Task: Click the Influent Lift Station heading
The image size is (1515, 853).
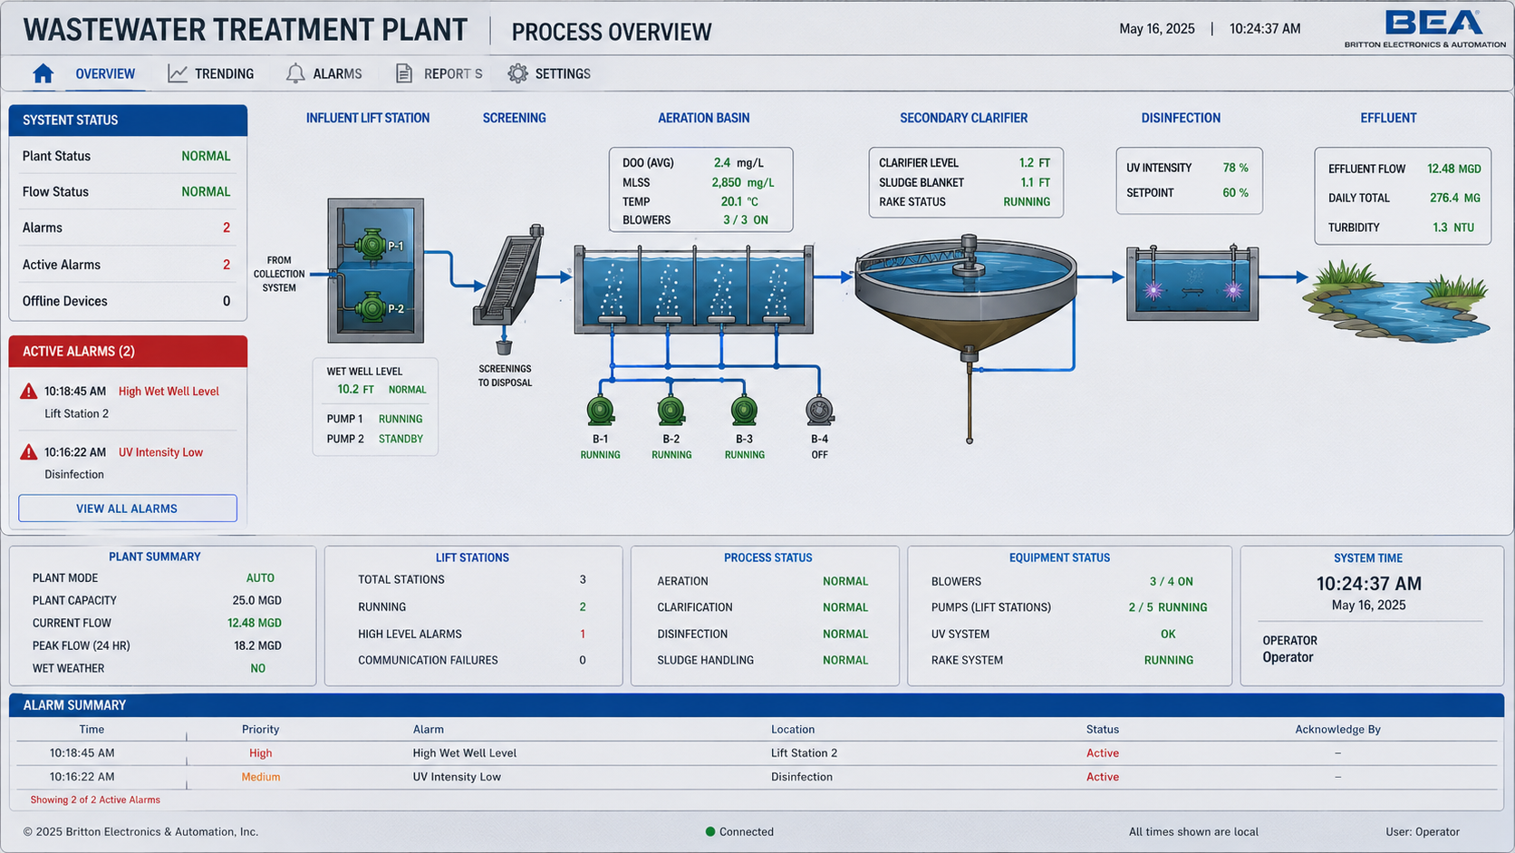Action: 368,118
